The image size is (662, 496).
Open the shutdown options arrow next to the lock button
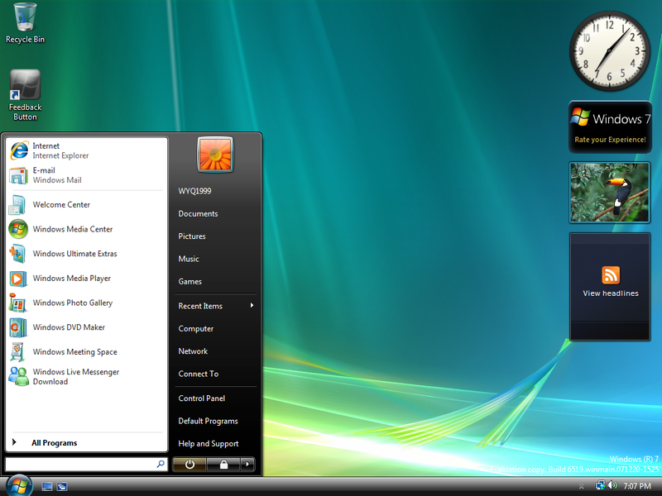pyautogui.click(x=247, y=465)
